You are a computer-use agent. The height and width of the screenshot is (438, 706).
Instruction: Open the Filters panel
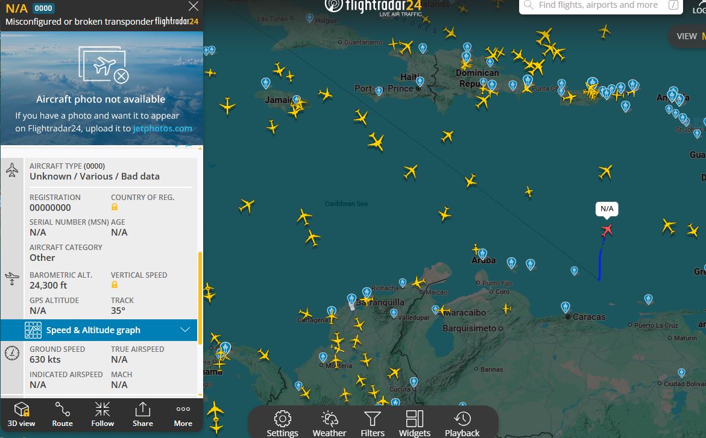coord(373,424)
